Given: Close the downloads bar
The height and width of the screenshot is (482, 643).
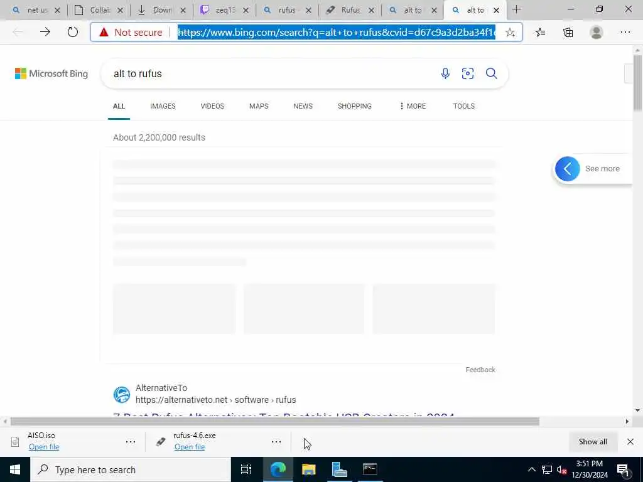Looking at the screenshot, I should [x=630, y=441].
